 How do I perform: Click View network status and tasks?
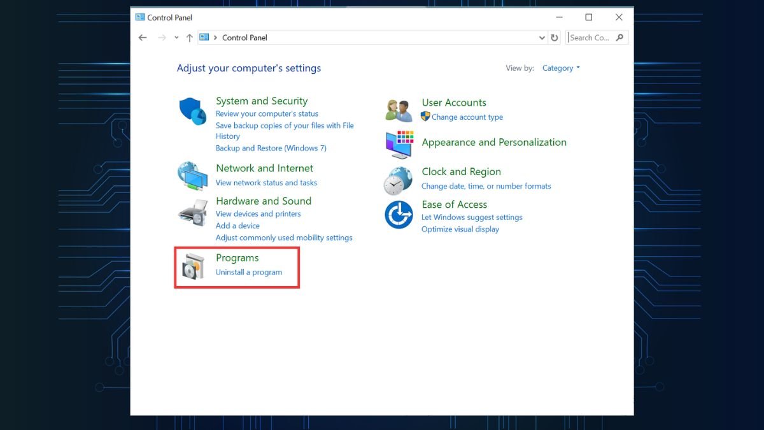(266, 183)
